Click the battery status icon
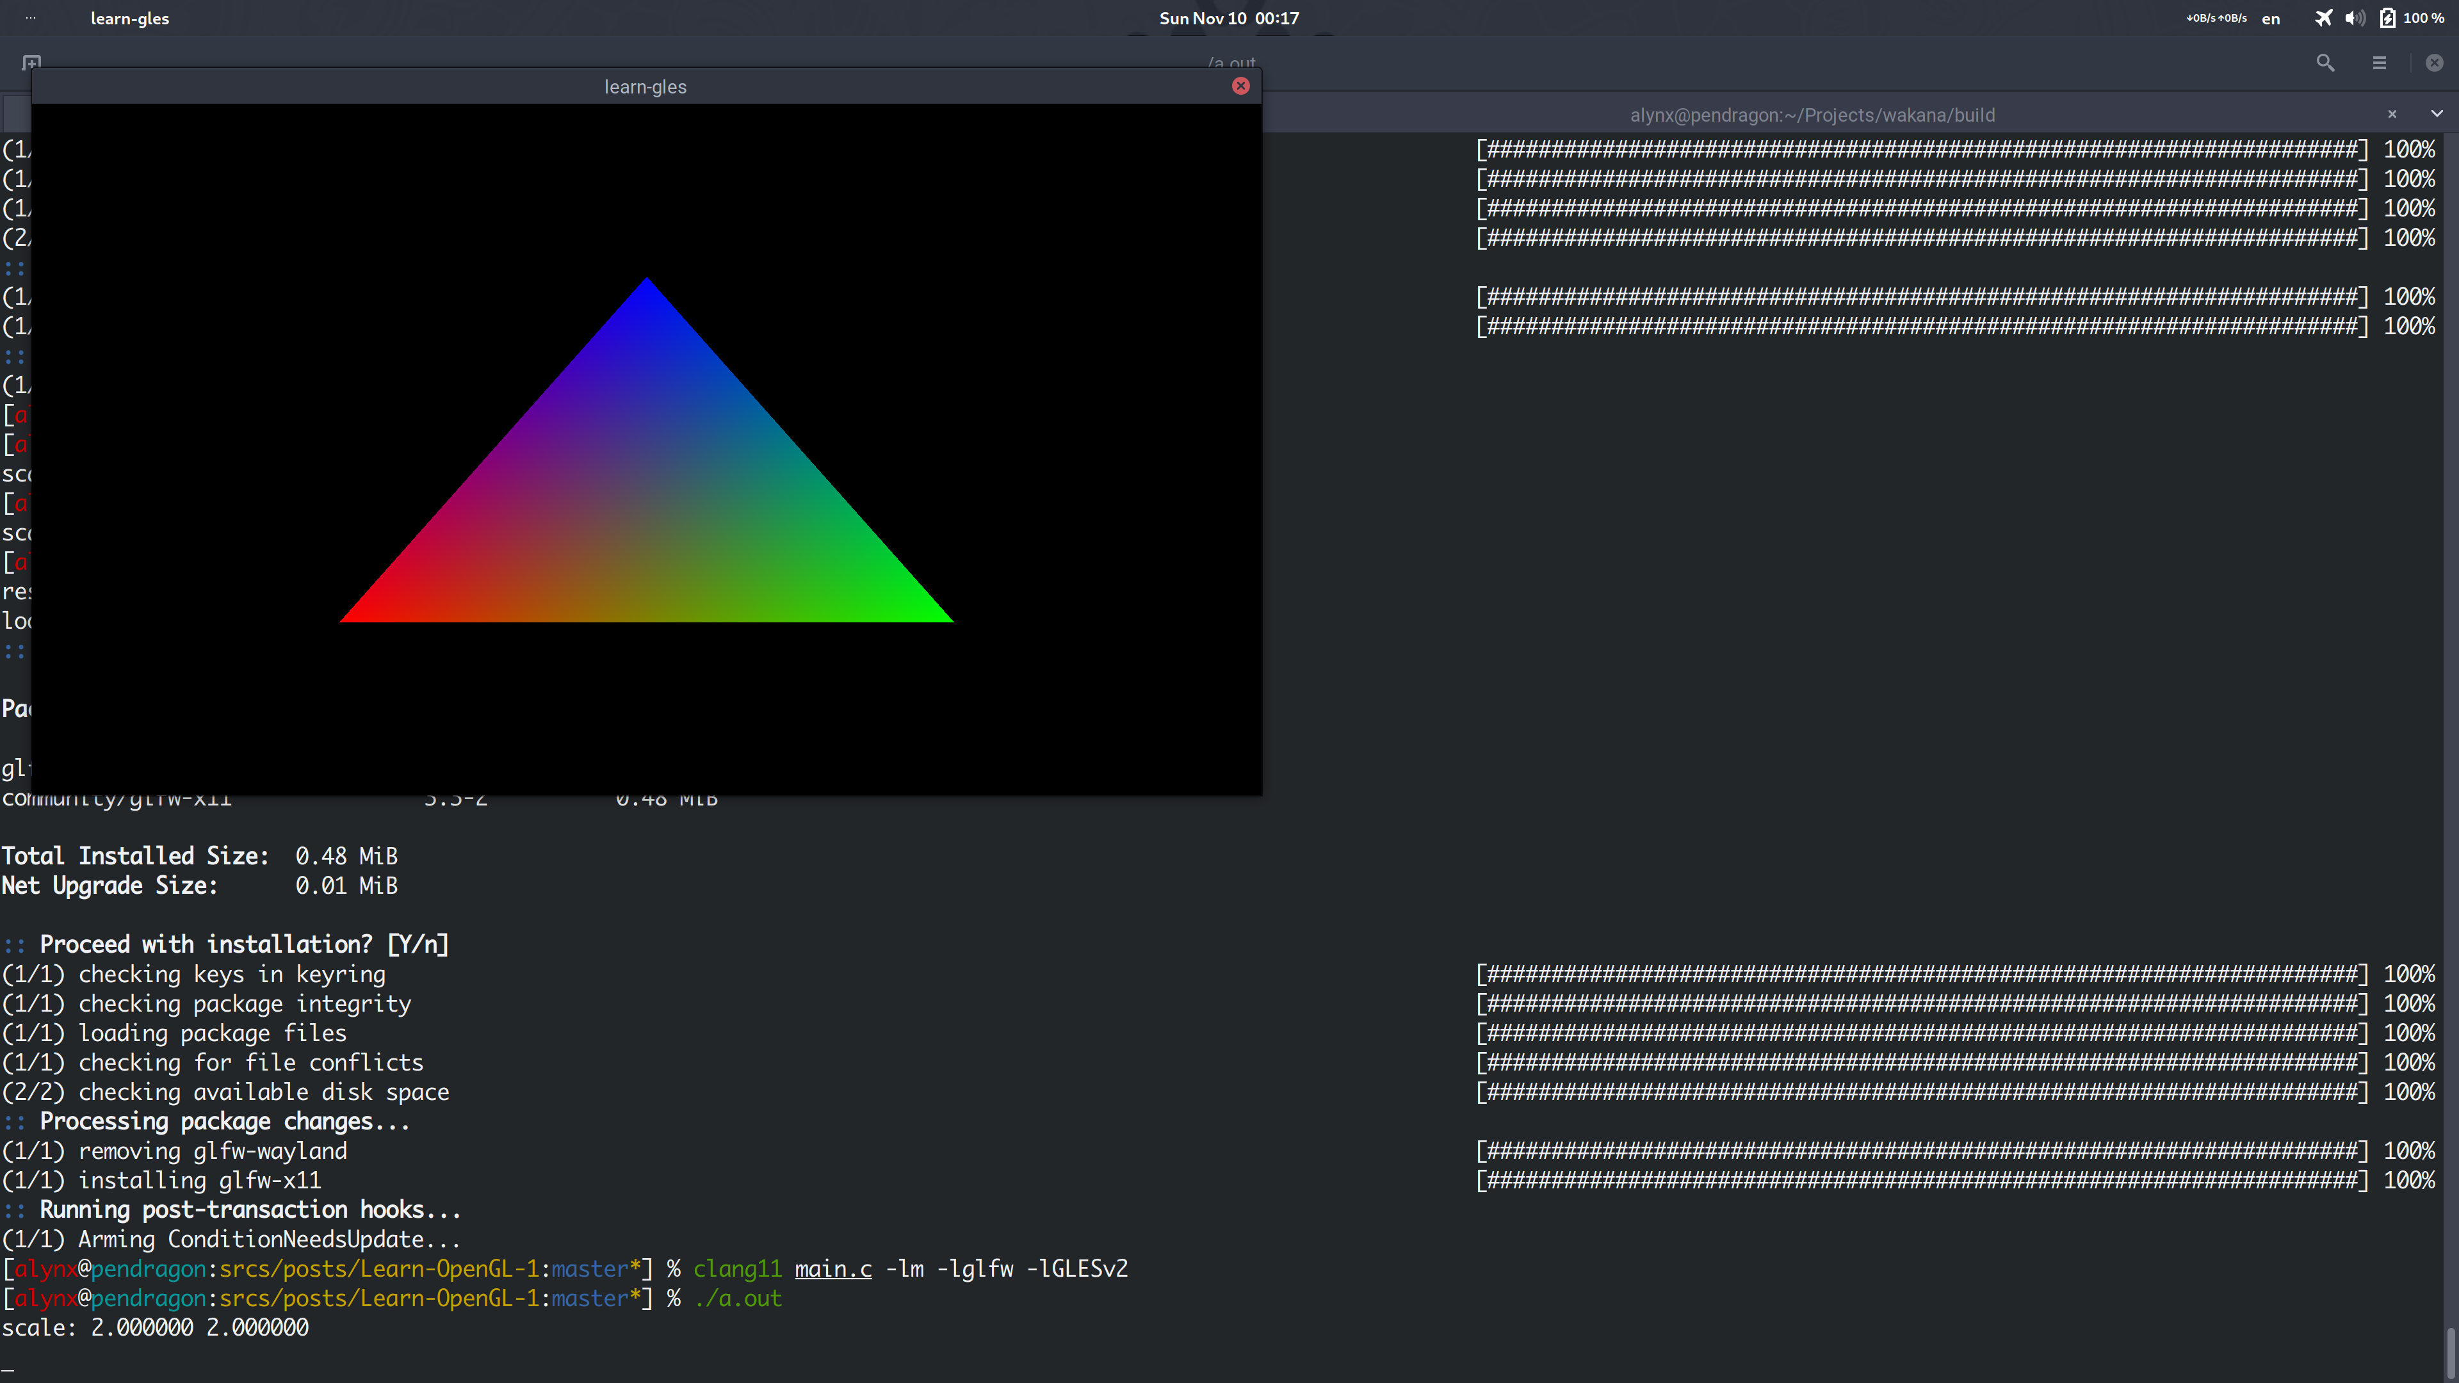 [2387, 17]
